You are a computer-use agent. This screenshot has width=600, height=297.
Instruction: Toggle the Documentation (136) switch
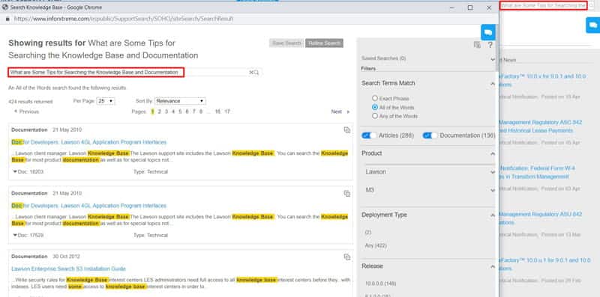[x=430, y=135]
